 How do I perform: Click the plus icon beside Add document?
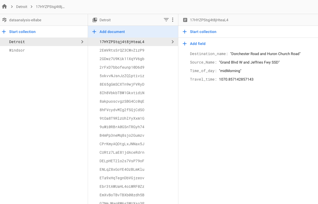coord(94,32)
